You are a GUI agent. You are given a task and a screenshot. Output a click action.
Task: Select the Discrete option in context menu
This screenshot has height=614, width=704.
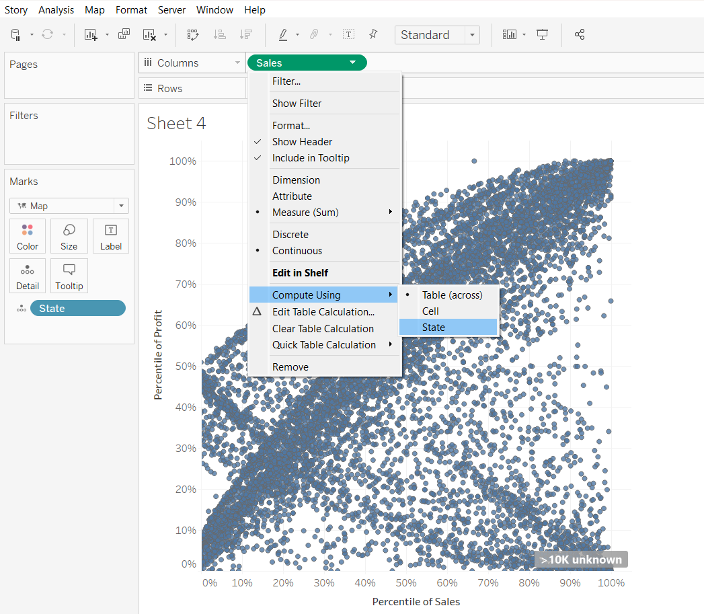click(x=290, y=235)
